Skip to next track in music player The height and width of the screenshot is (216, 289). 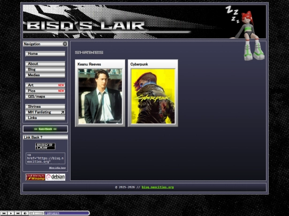pyautogui.click(x=18, y=213)
